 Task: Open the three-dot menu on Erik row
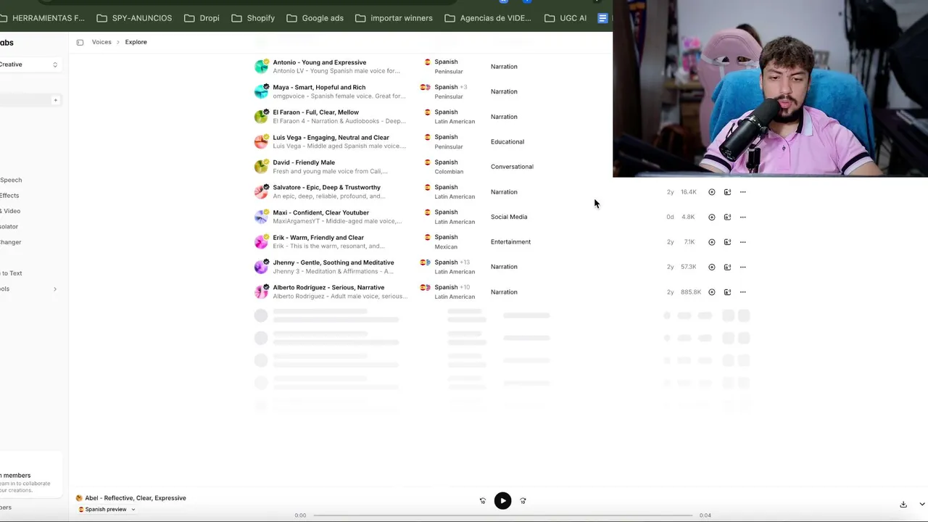point(742,242)
